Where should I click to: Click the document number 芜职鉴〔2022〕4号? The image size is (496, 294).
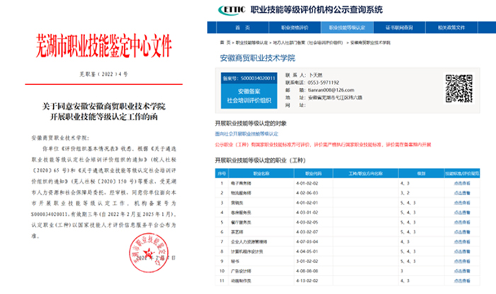(103, 74)
